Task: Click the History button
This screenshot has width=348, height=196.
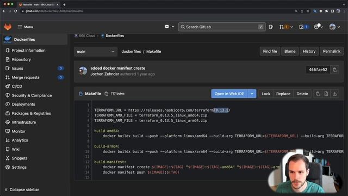Action: (309, 51)
